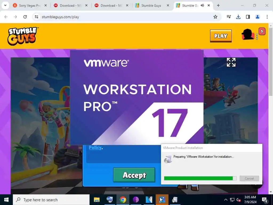Close the active Stumble Guys tab
Viewport: 273px width, 205px height.
208,5
